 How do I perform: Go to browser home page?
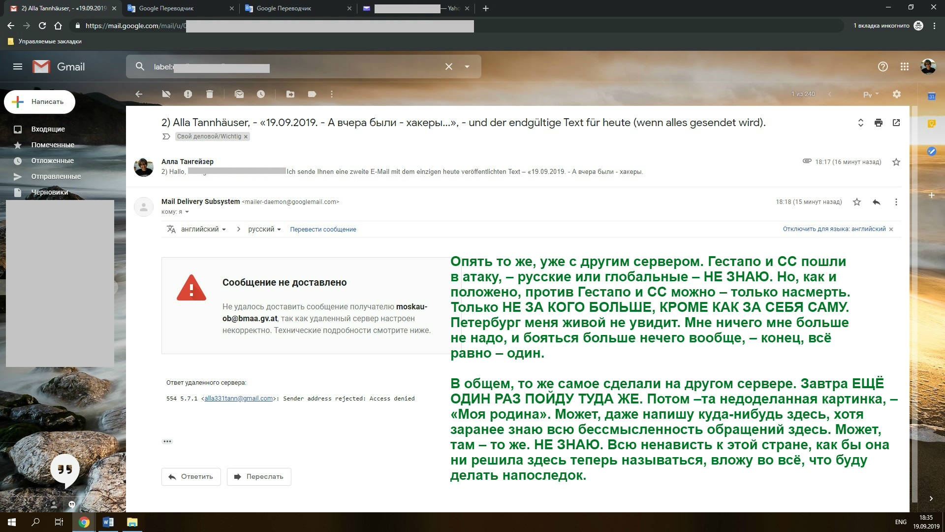58,26
